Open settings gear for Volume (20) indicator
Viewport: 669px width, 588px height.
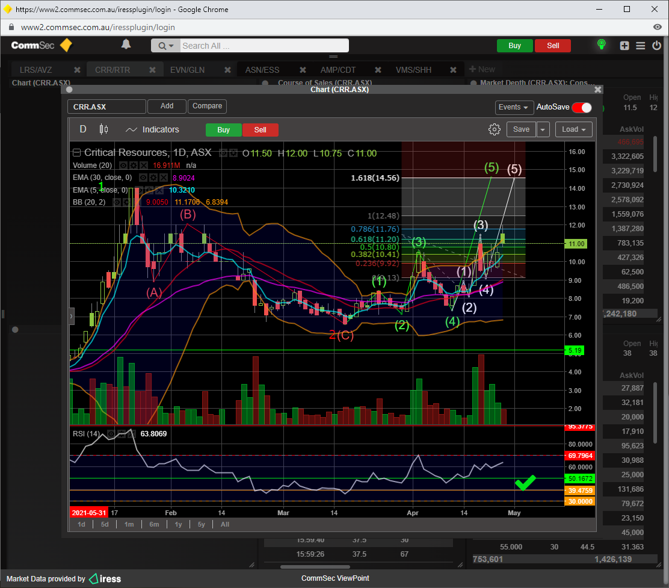[134, 165]
